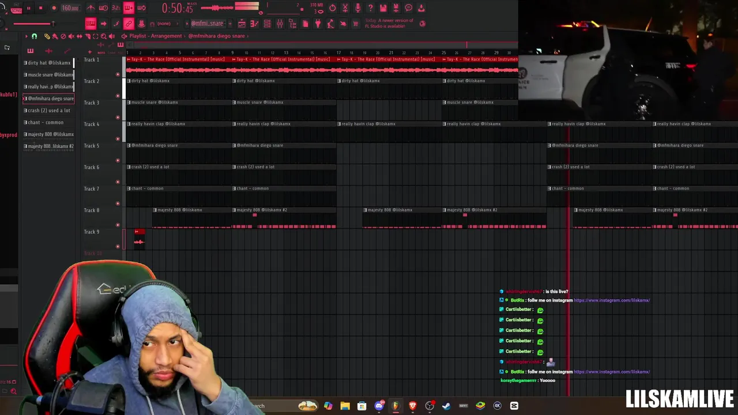Click the tempo tapper lamp icon
Screen dimensions: 738x415
(x=330, y=24)
